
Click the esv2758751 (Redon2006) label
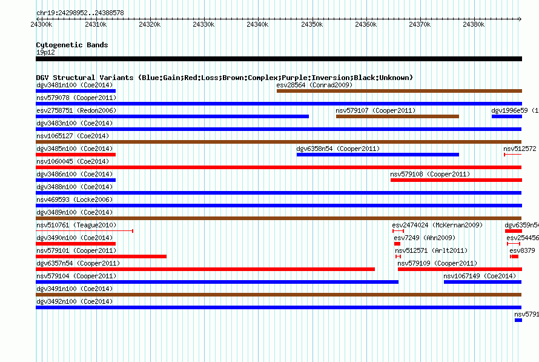pos(76,110)
